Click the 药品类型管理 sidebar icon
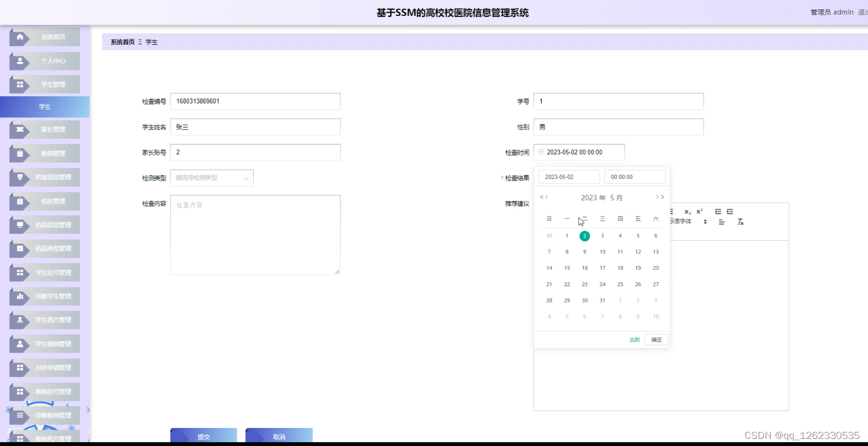The height and width of the screenshot is (446, 868). pyautogui.click(x=20, y=248)
